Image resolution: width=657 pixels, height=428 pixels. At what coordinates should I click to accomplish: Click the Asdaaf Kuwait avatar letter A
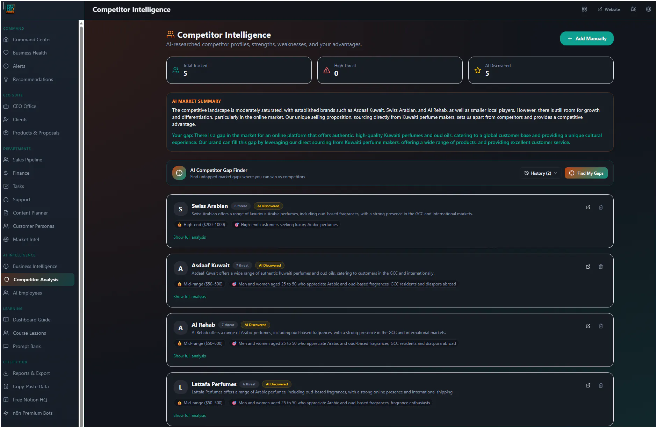(180, 269)
